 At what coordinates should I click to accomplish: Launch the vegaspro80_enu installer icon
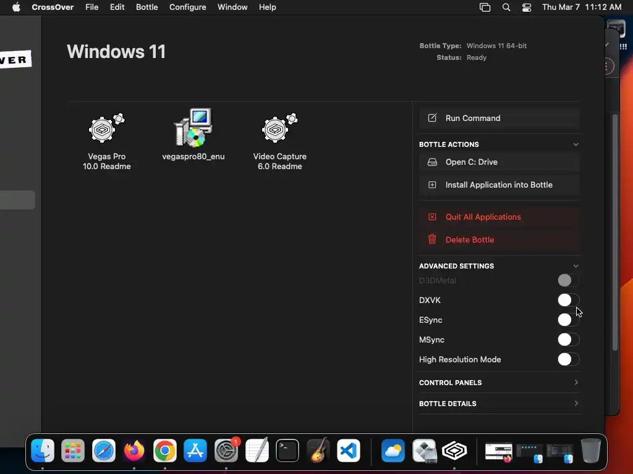[193, 135]
